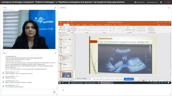
Task: Toggle Italic formatting in ribbon
Action: 81,30
